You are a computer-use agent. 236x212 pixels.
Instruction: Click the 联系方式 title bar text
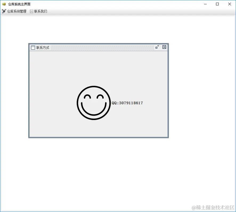click(43, 48)
